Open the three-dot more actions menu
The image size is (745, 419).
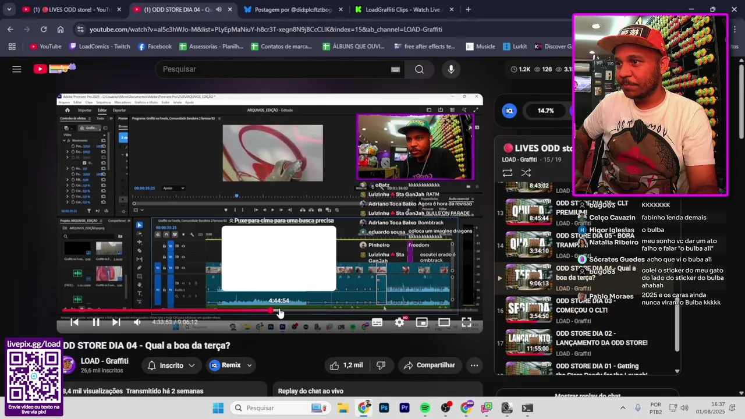point(474,365)
